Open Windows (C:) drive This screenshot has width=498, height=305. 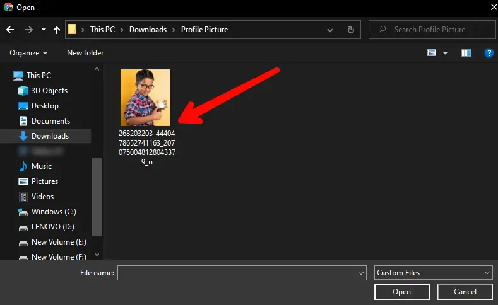click(x=54, y=212)
